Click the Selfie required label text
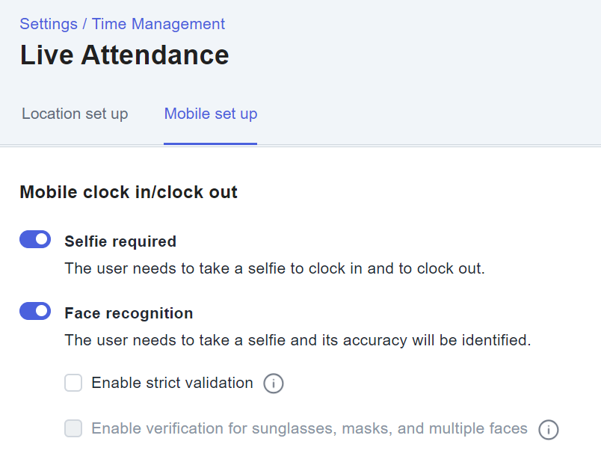The width and height of the screenshot is (601, 456). [120, 241]
